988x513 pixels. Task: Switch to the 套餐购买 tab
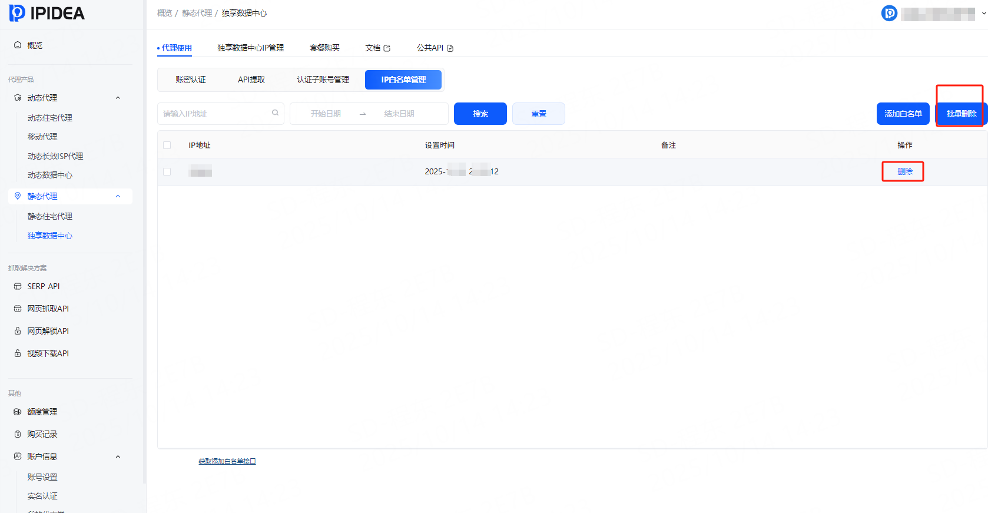tap(324, 48)
